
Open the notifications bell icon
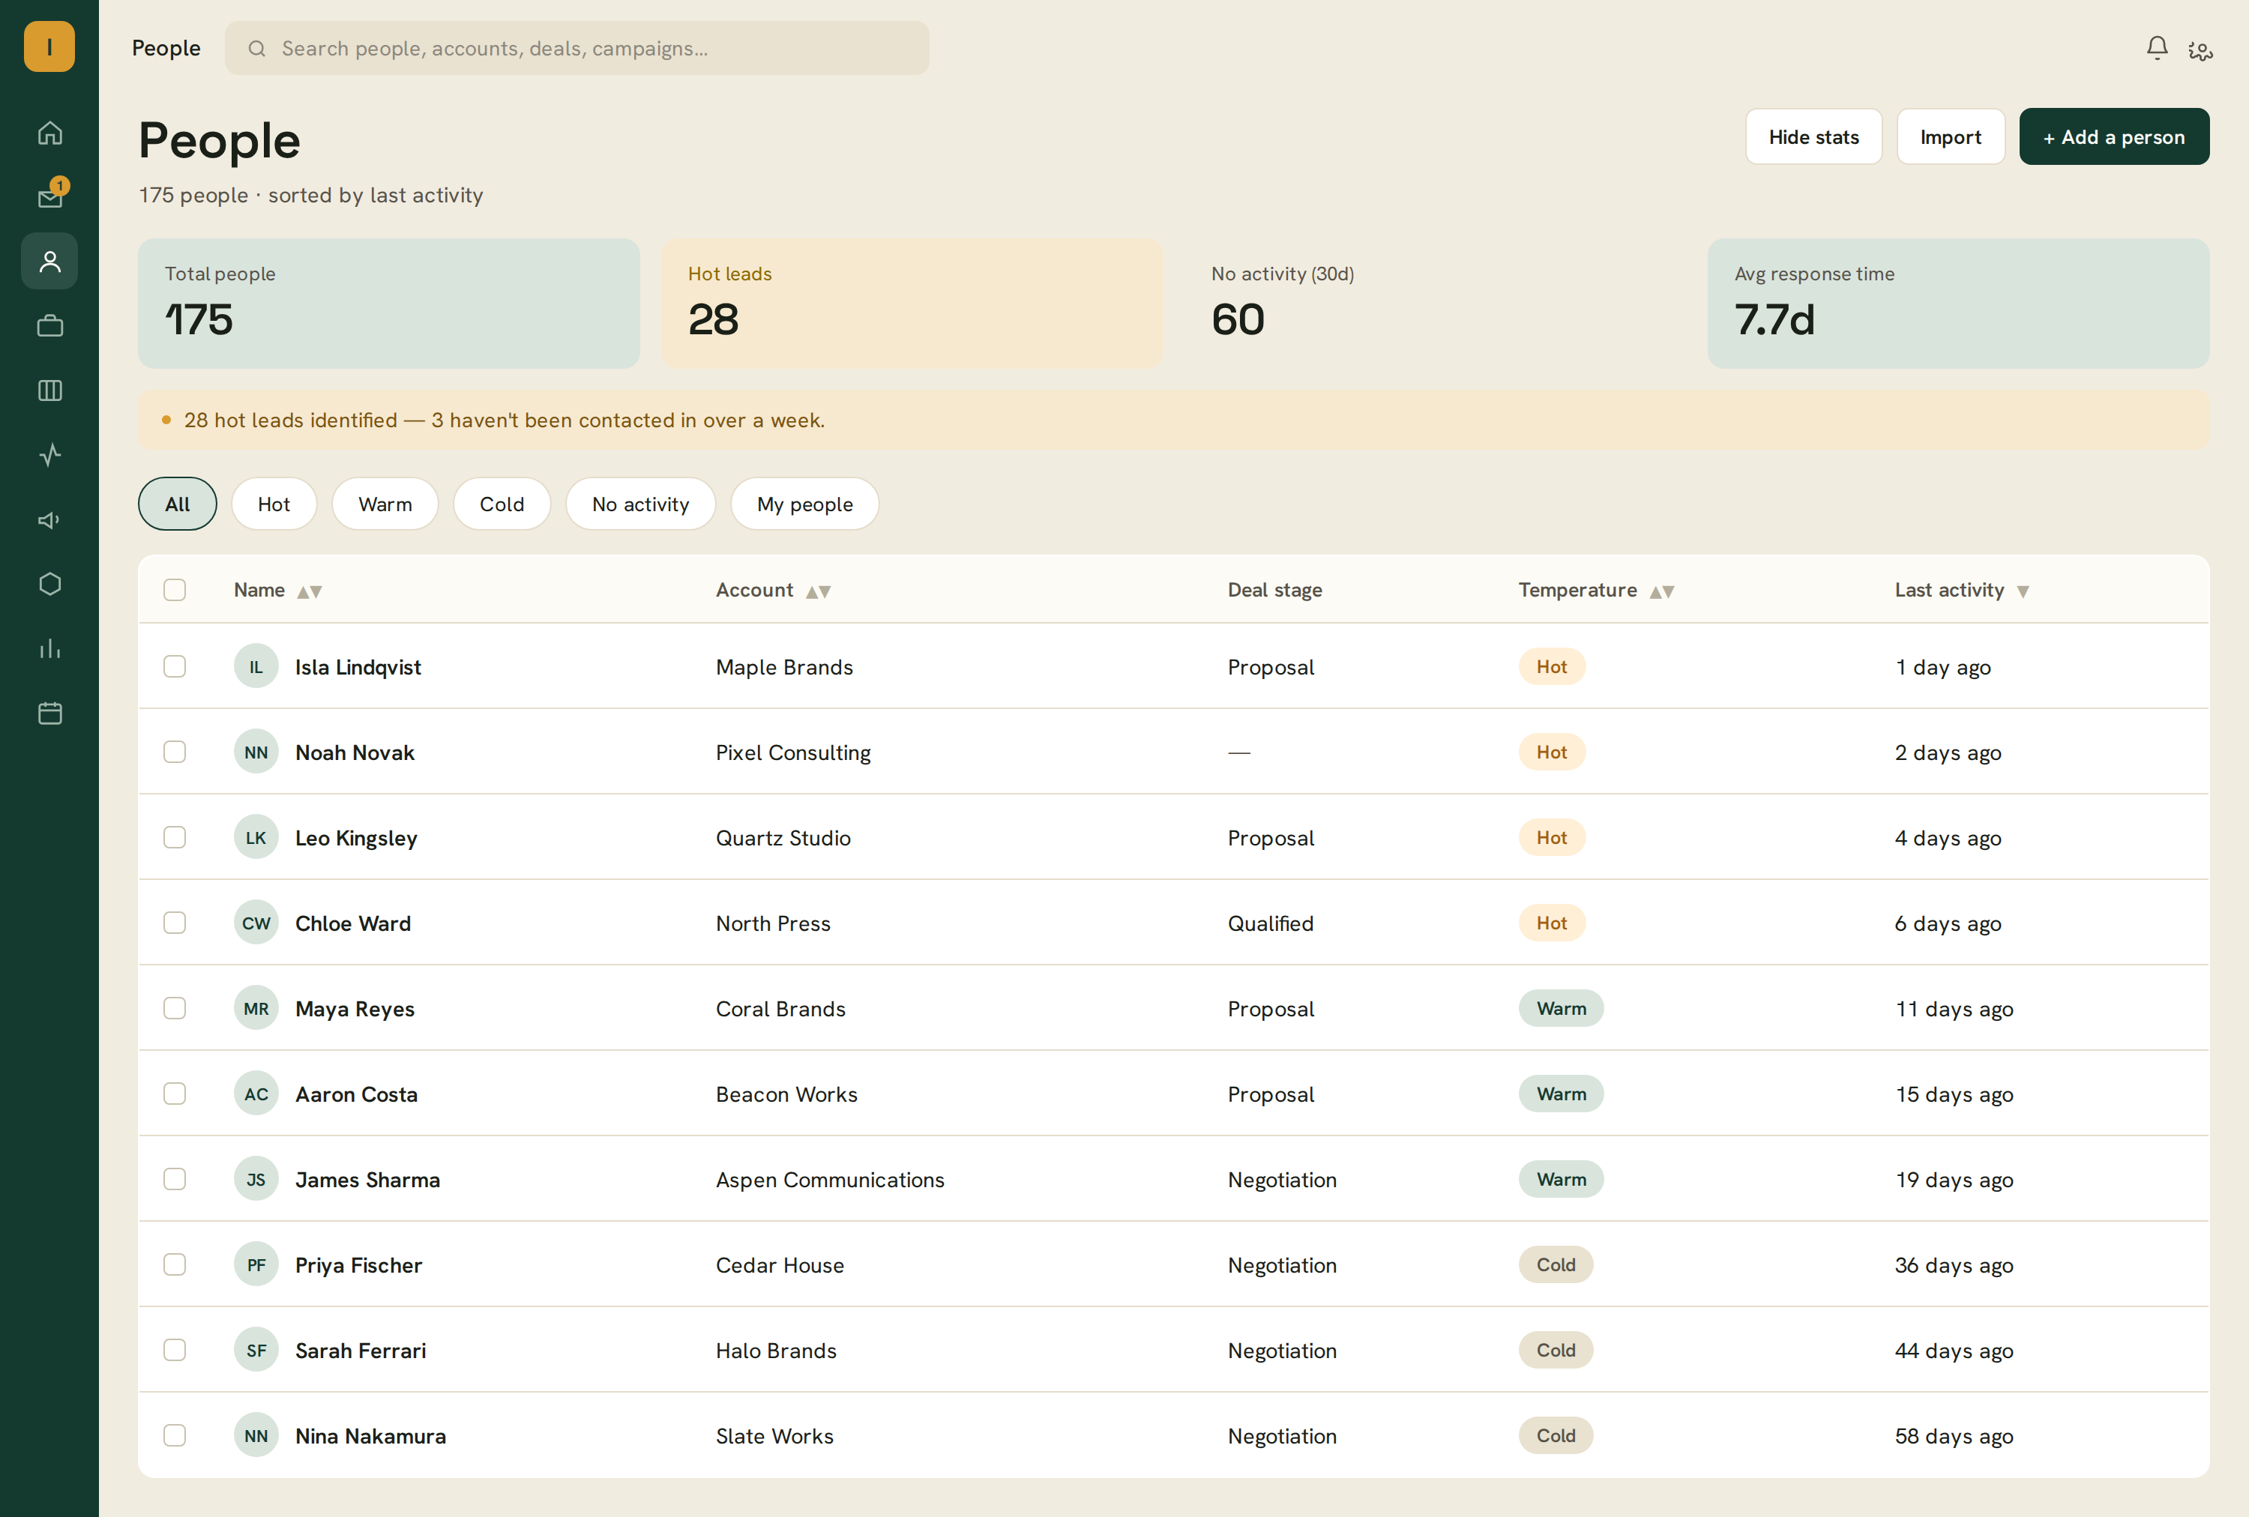coord(2157,49)
